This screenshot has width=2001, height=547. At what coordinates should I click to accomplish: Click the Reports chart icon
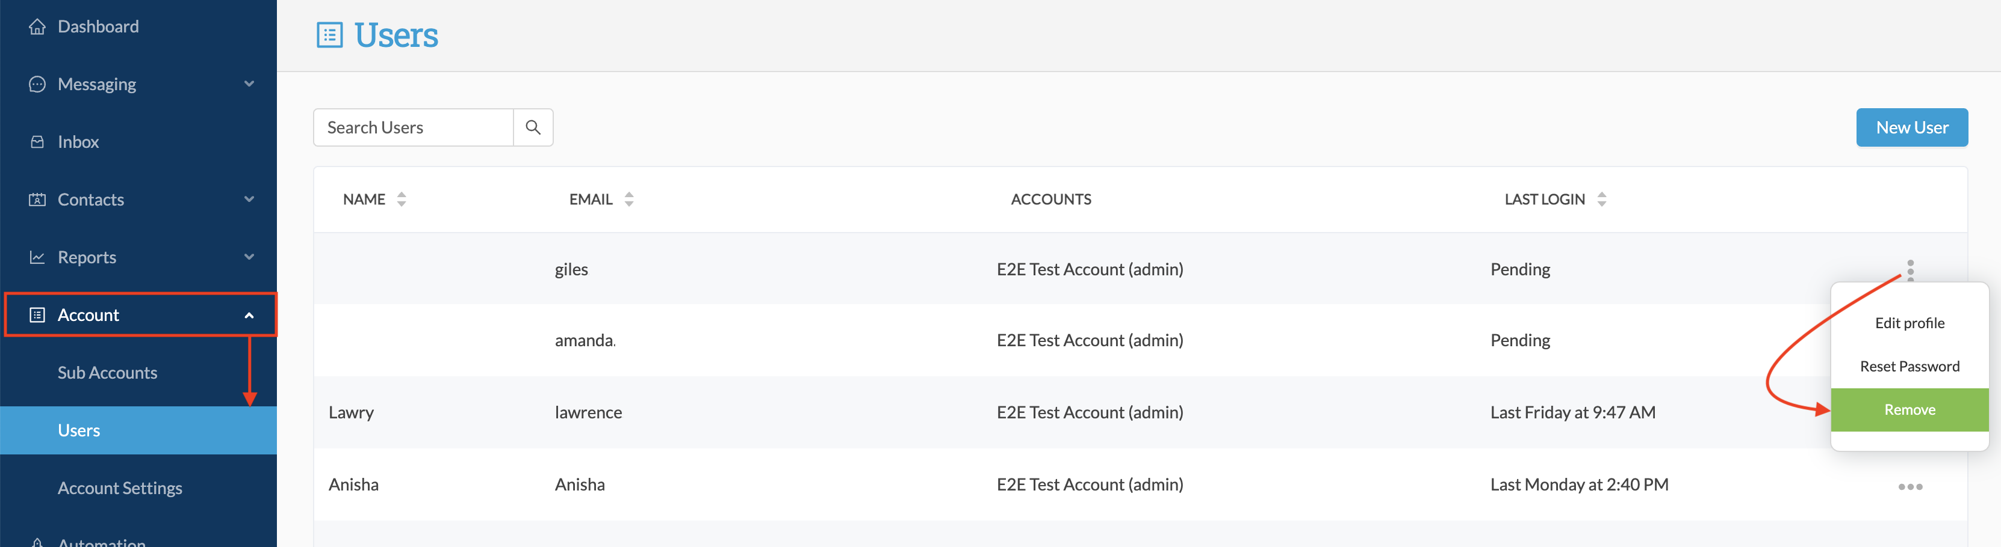[37, 258]
